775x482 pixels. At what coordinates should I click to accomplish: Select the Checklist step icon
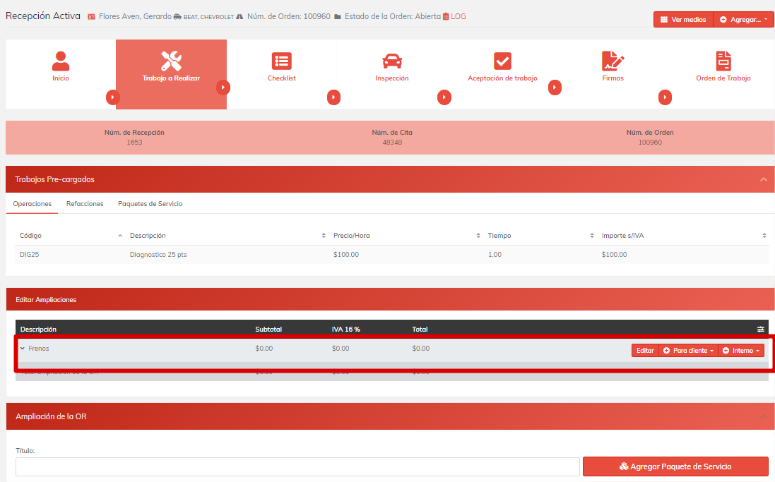282,61
